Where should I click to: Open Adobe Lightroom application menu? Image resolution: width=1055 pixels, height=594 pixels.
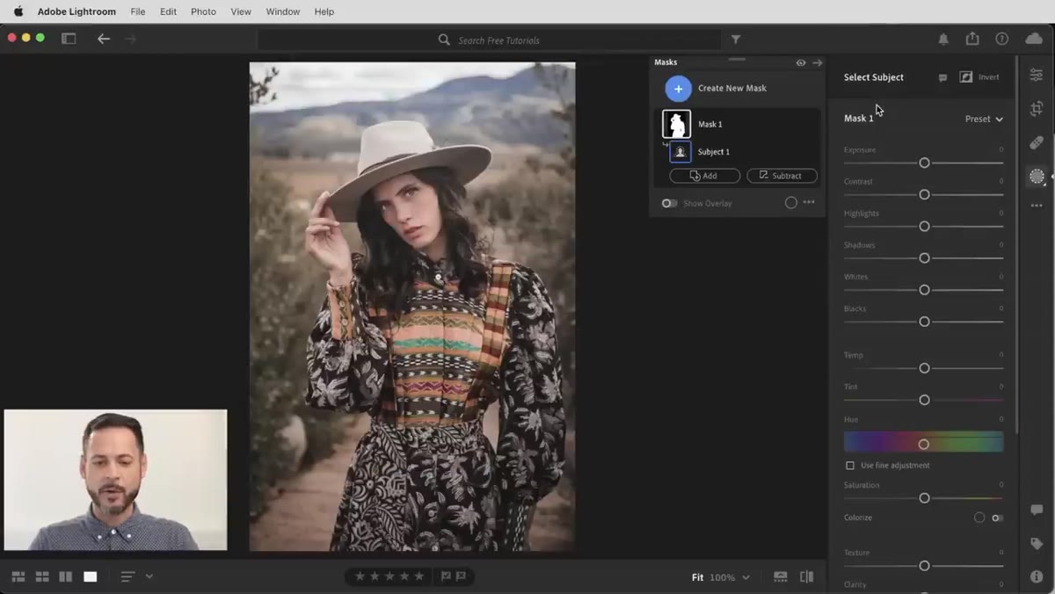[76, 11]
